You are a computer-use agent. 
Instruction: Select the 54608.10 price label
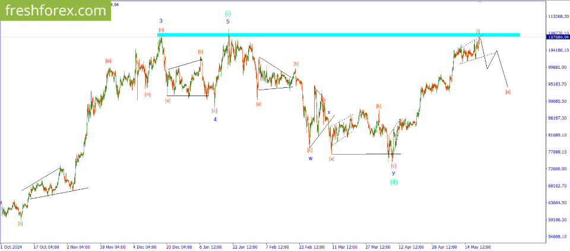point(558,237)
